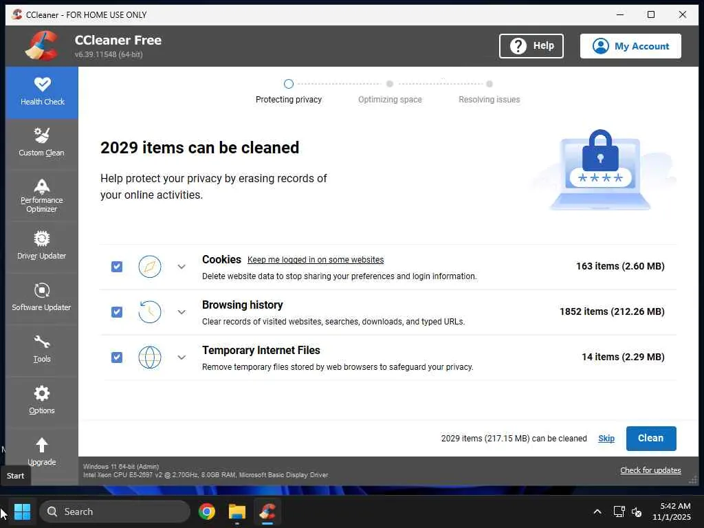Open the Windows Start menu

coord(22,511)
